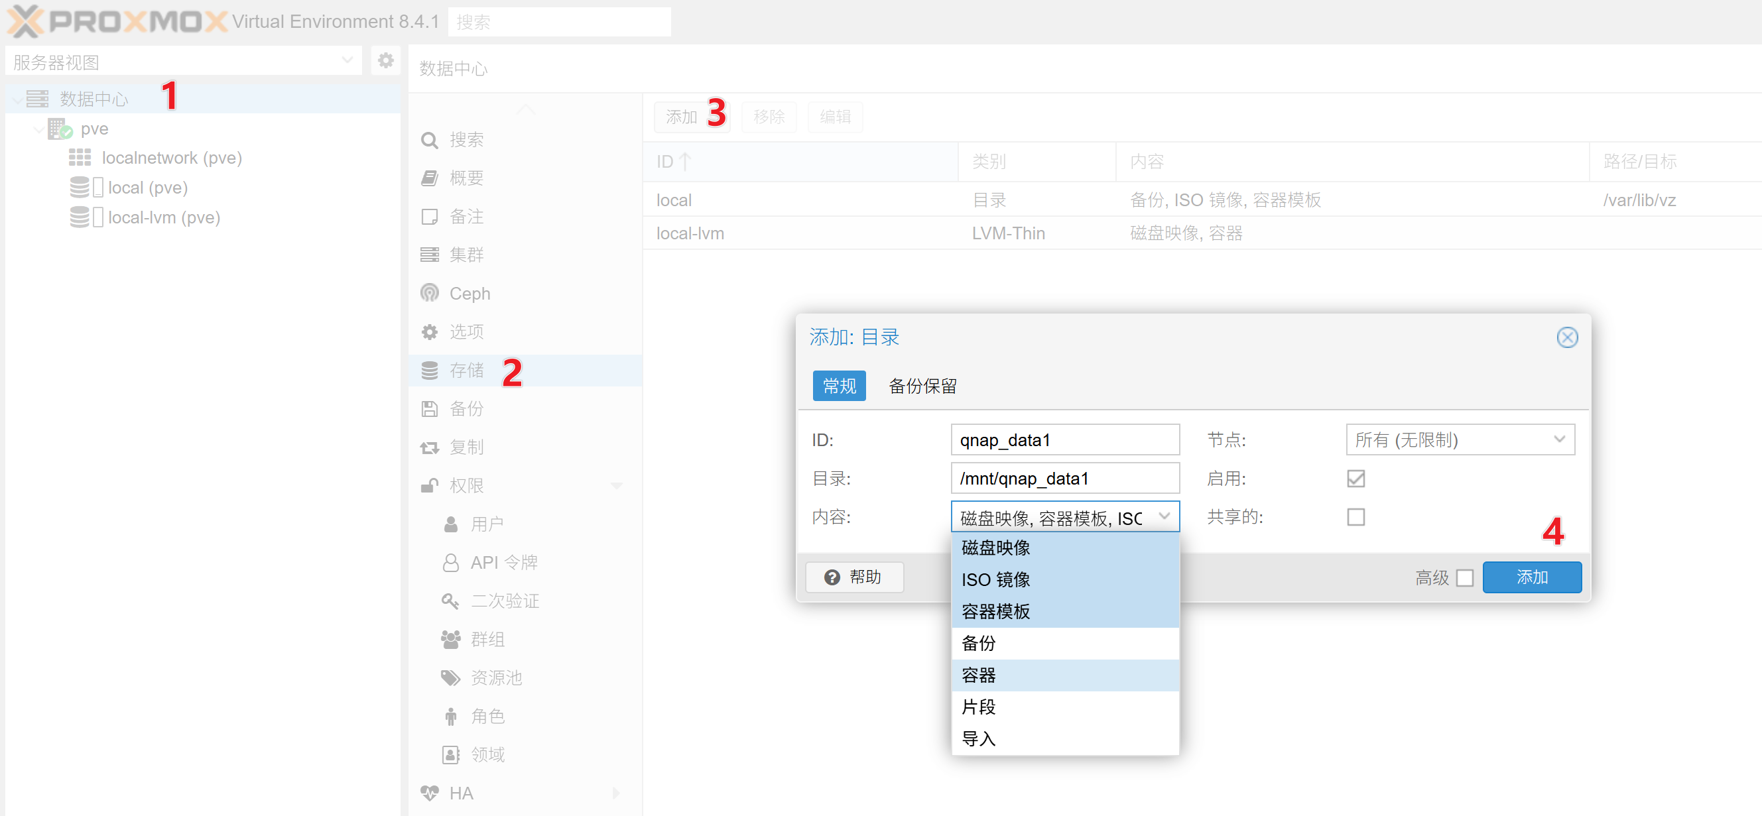Viewport: 1762px width, 816px height.
Task: Open the HA heartbeat icon entry
Action: click(x=430, y=793)
